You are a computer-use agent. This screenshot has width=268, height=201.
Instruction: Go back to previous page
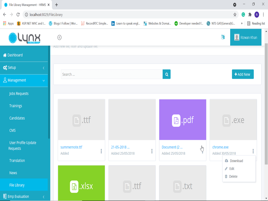tap(5, 14)
